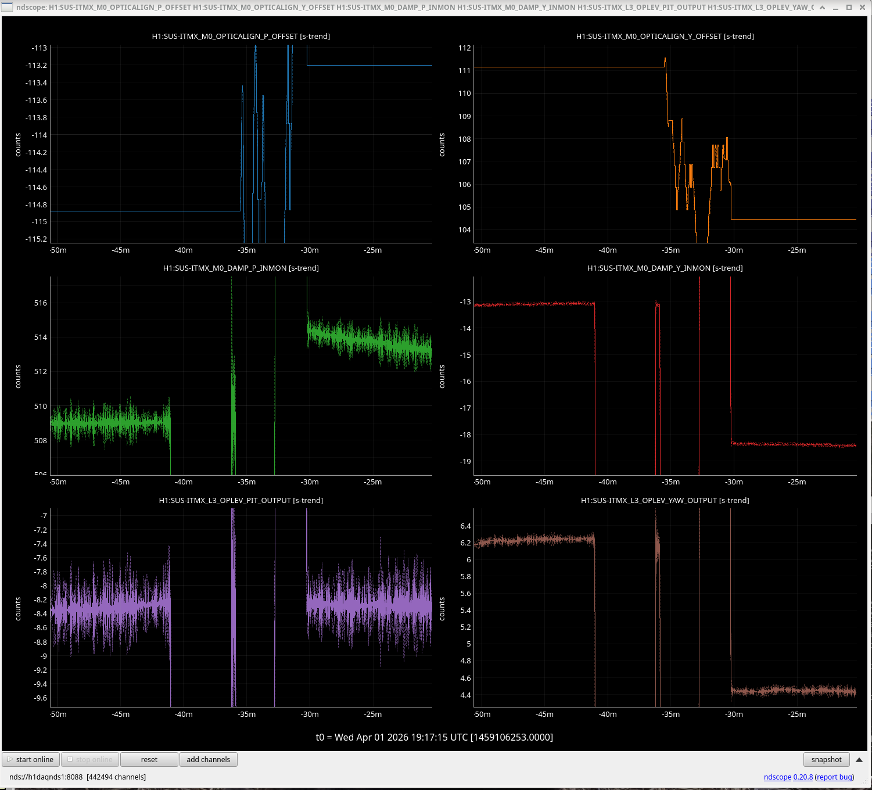Screen dimensions: 872x790
Task: Click inside the DAMP_P_INMON green trace plot
Action: pyautogui.click(x=241, y=376)
